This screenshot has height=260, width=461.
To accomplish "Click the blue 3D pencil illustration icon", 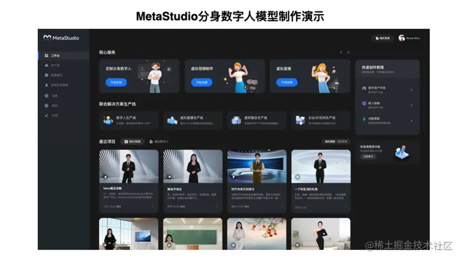I will pyautogui.click(x=402, y=152).
